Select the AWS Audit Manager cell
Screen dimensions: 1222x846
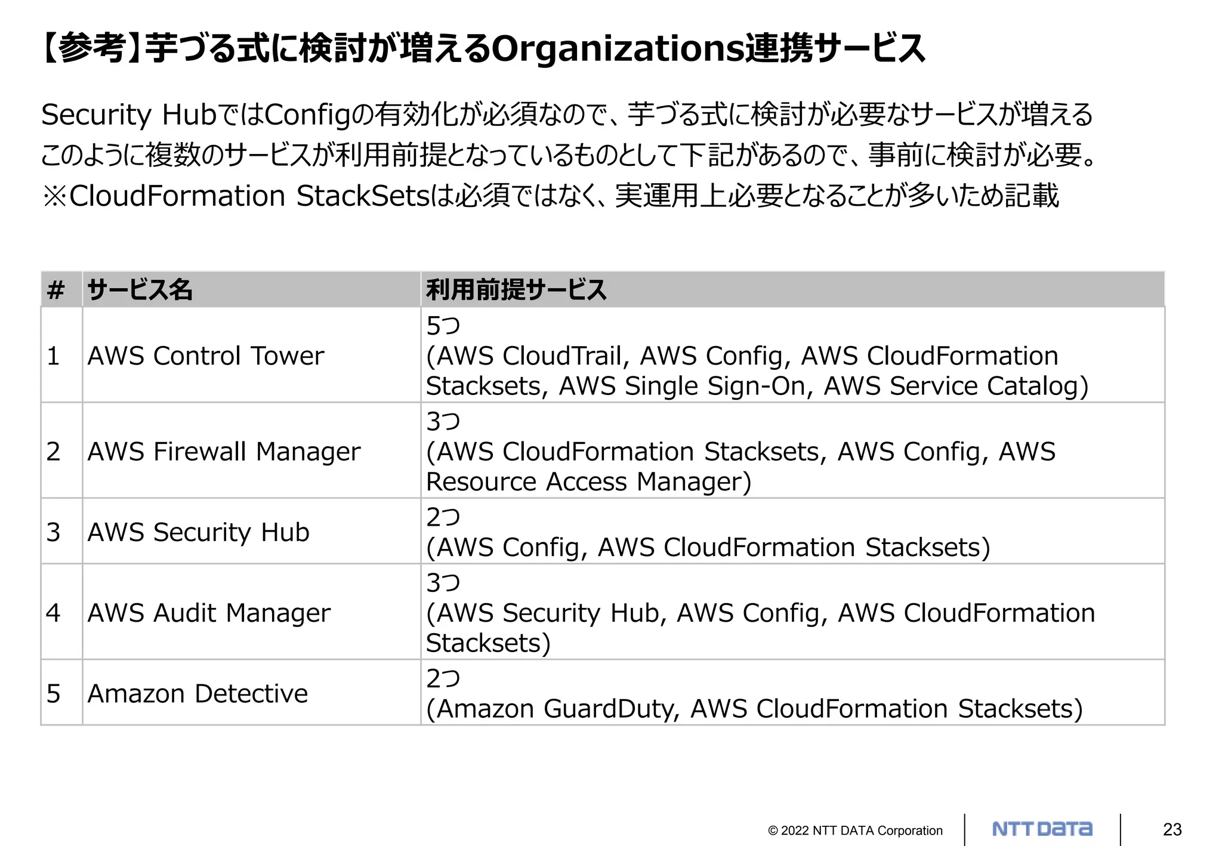251,612
